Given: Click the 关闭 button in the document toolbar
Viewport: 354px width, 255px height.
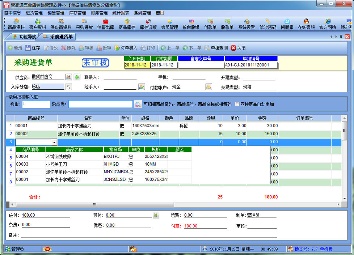Looking at the screenshot, I should pos(238,48).
